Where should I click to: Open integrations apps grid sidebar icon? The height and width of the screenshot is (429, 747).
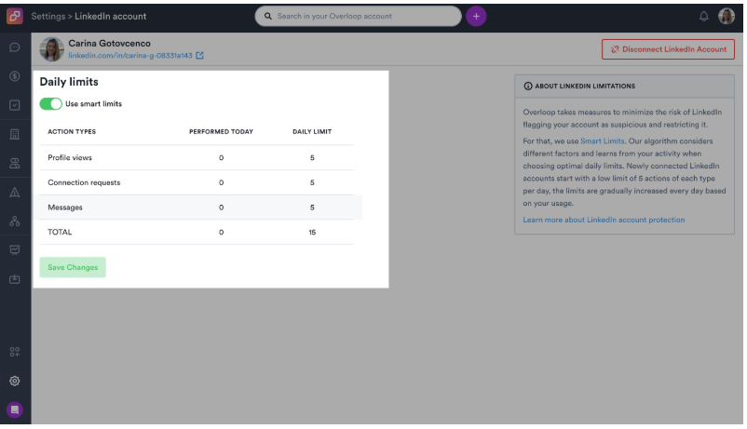[15, 352]
